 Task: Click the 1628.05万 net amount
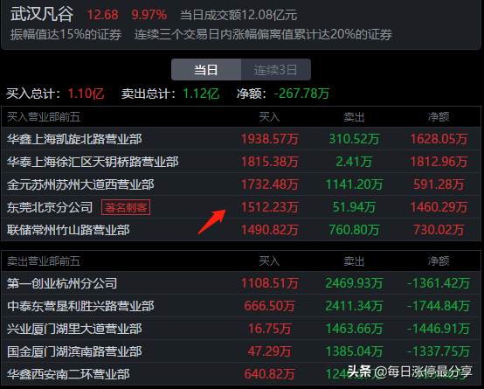439,139
